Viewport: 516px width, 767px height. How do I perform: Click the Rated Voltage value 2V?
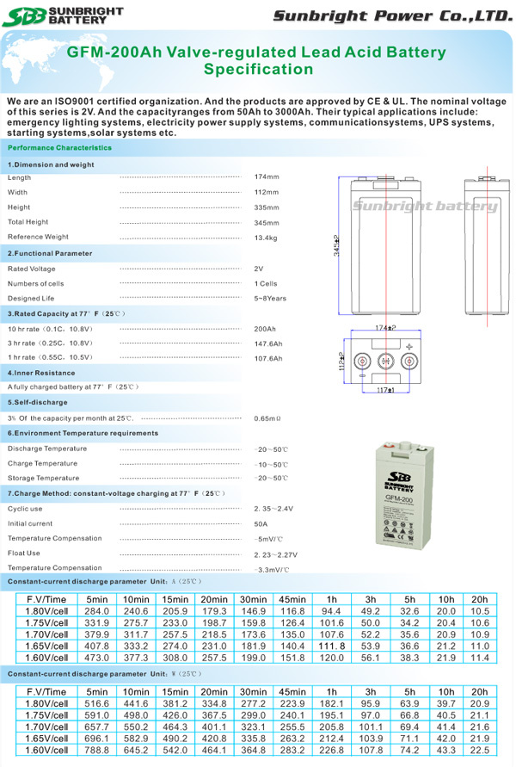tap(259, 269)
